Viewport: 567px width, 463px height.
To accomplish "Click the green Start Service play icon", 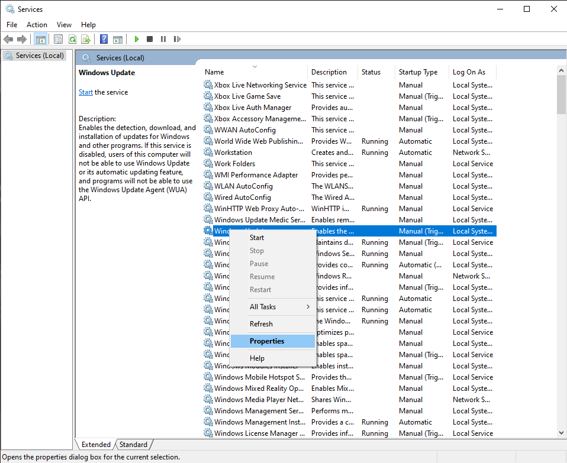I will 137,39.
